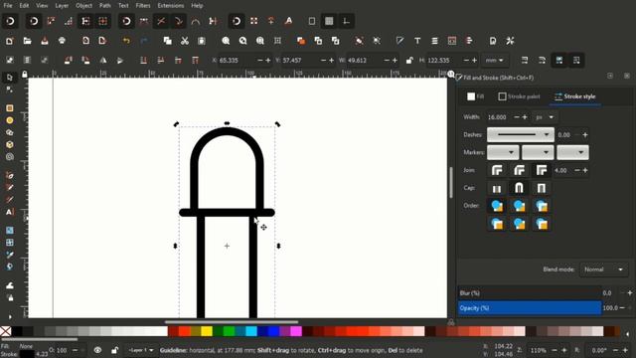Open the Dashes pattern dropdown
This screenshot has height=358, width=636.
coord(521,135)
